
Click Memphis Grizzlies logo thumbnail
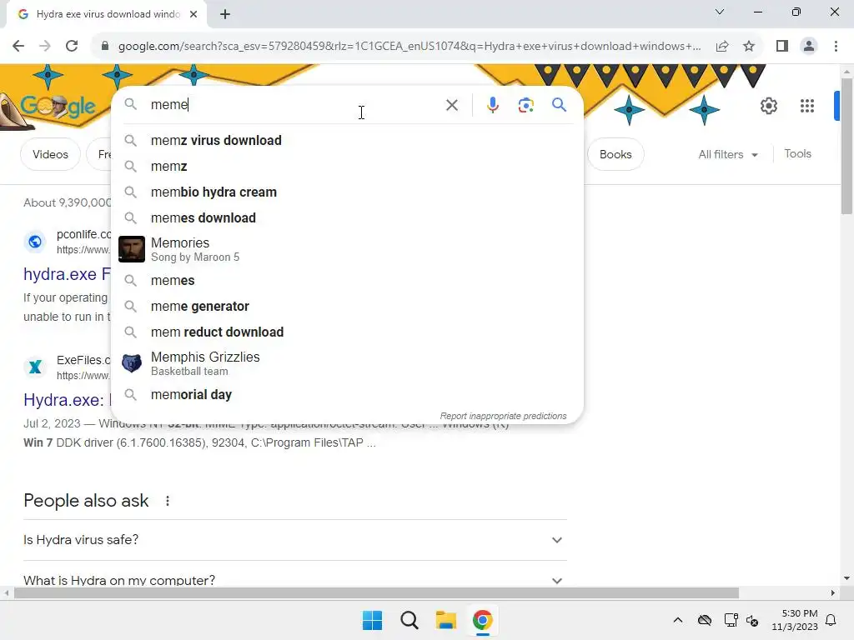[131, 363]
